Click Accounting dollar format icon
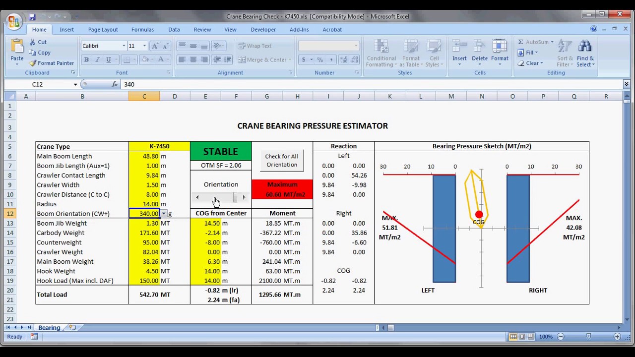Image resolution: width=635 pixels, height=357 pixels. tap(304, 59)
